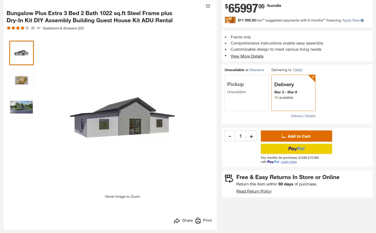The width and height of the screenshot is (376, 233).
Task: Click the star rating icons
Action: point(18,28)
